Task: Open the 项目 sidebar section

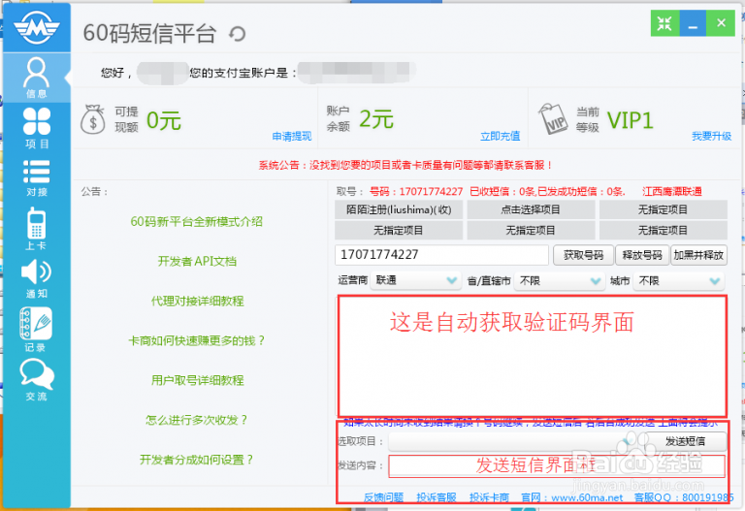Action: [x=37, y=128]
